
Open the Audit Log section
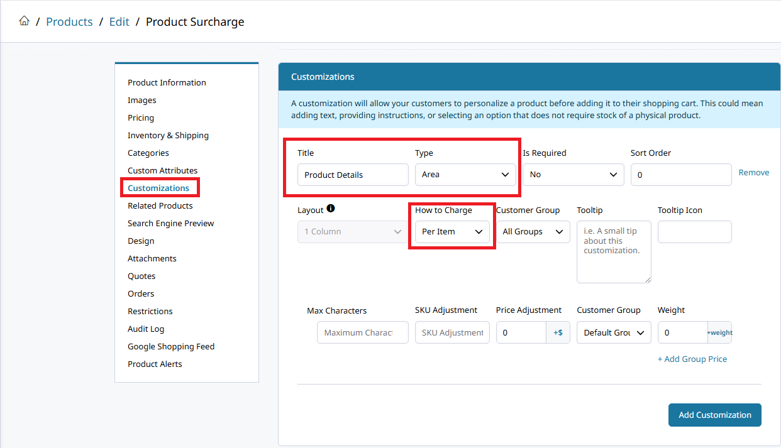[x=146, y=329]
